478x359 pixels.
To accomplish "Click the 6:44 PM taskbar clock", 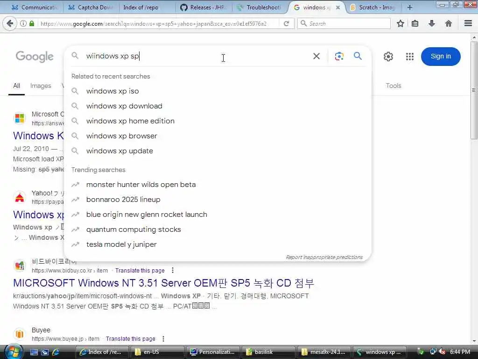I will click(x=460, y=352).
